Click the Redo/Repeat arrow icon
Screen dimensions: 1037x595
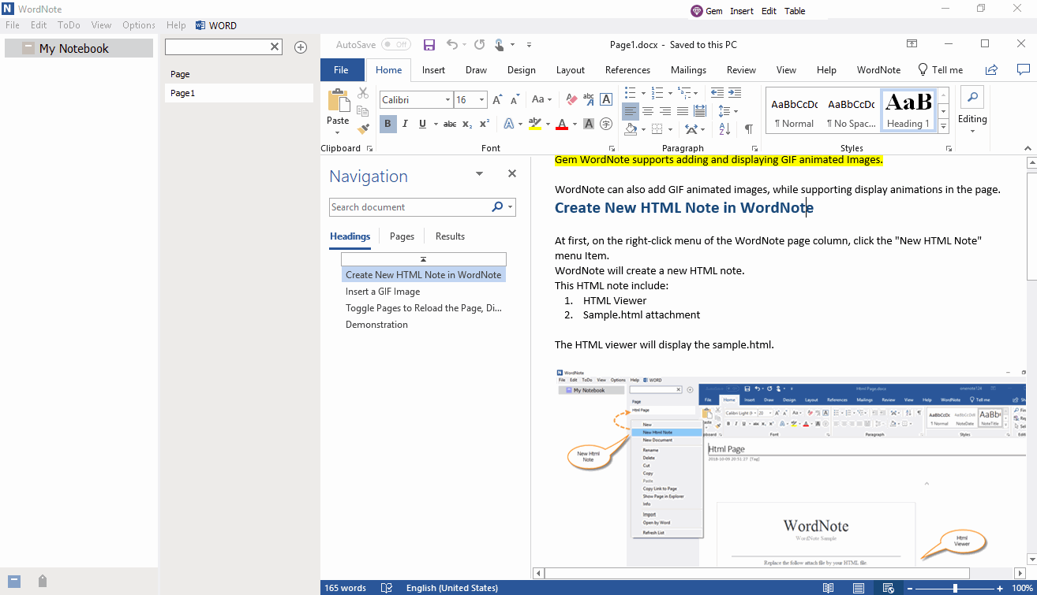tap(479, 45)
